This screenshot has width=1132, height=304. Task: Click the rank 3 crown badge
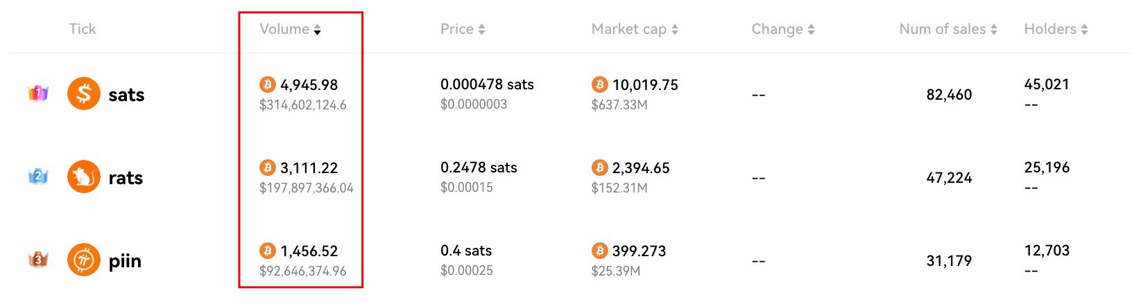38,260
